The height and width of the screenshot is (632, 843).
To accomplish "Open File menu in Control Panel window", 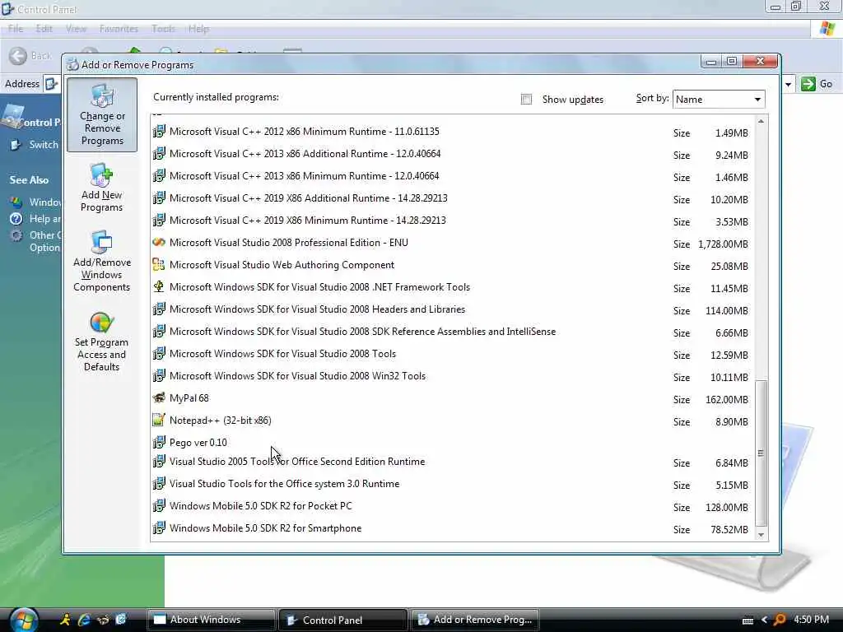I will [x=16, y=29].
